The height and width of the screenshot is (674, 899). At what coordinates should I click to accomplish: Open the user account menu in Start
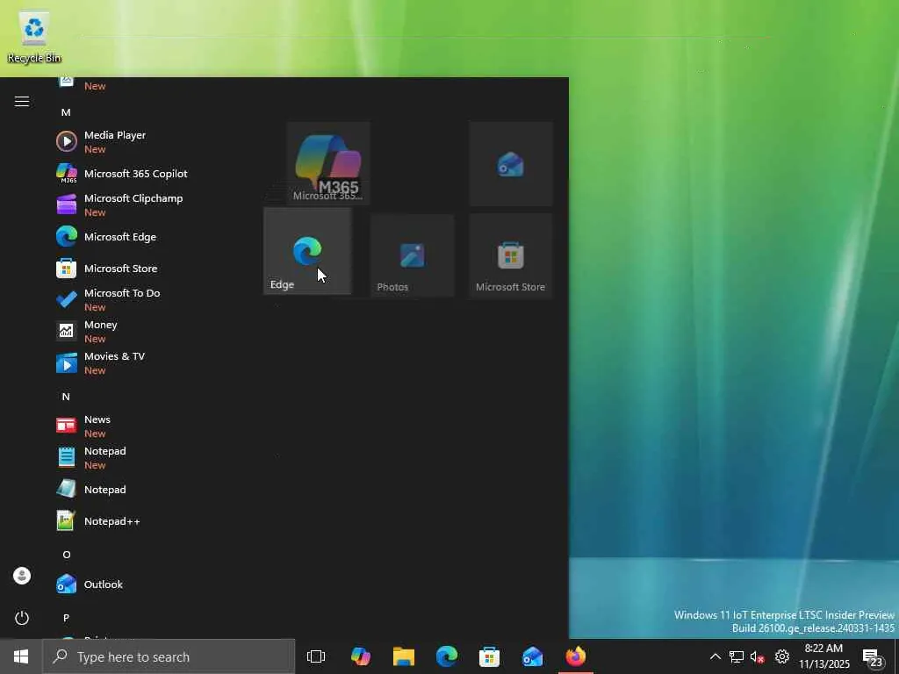22,576
